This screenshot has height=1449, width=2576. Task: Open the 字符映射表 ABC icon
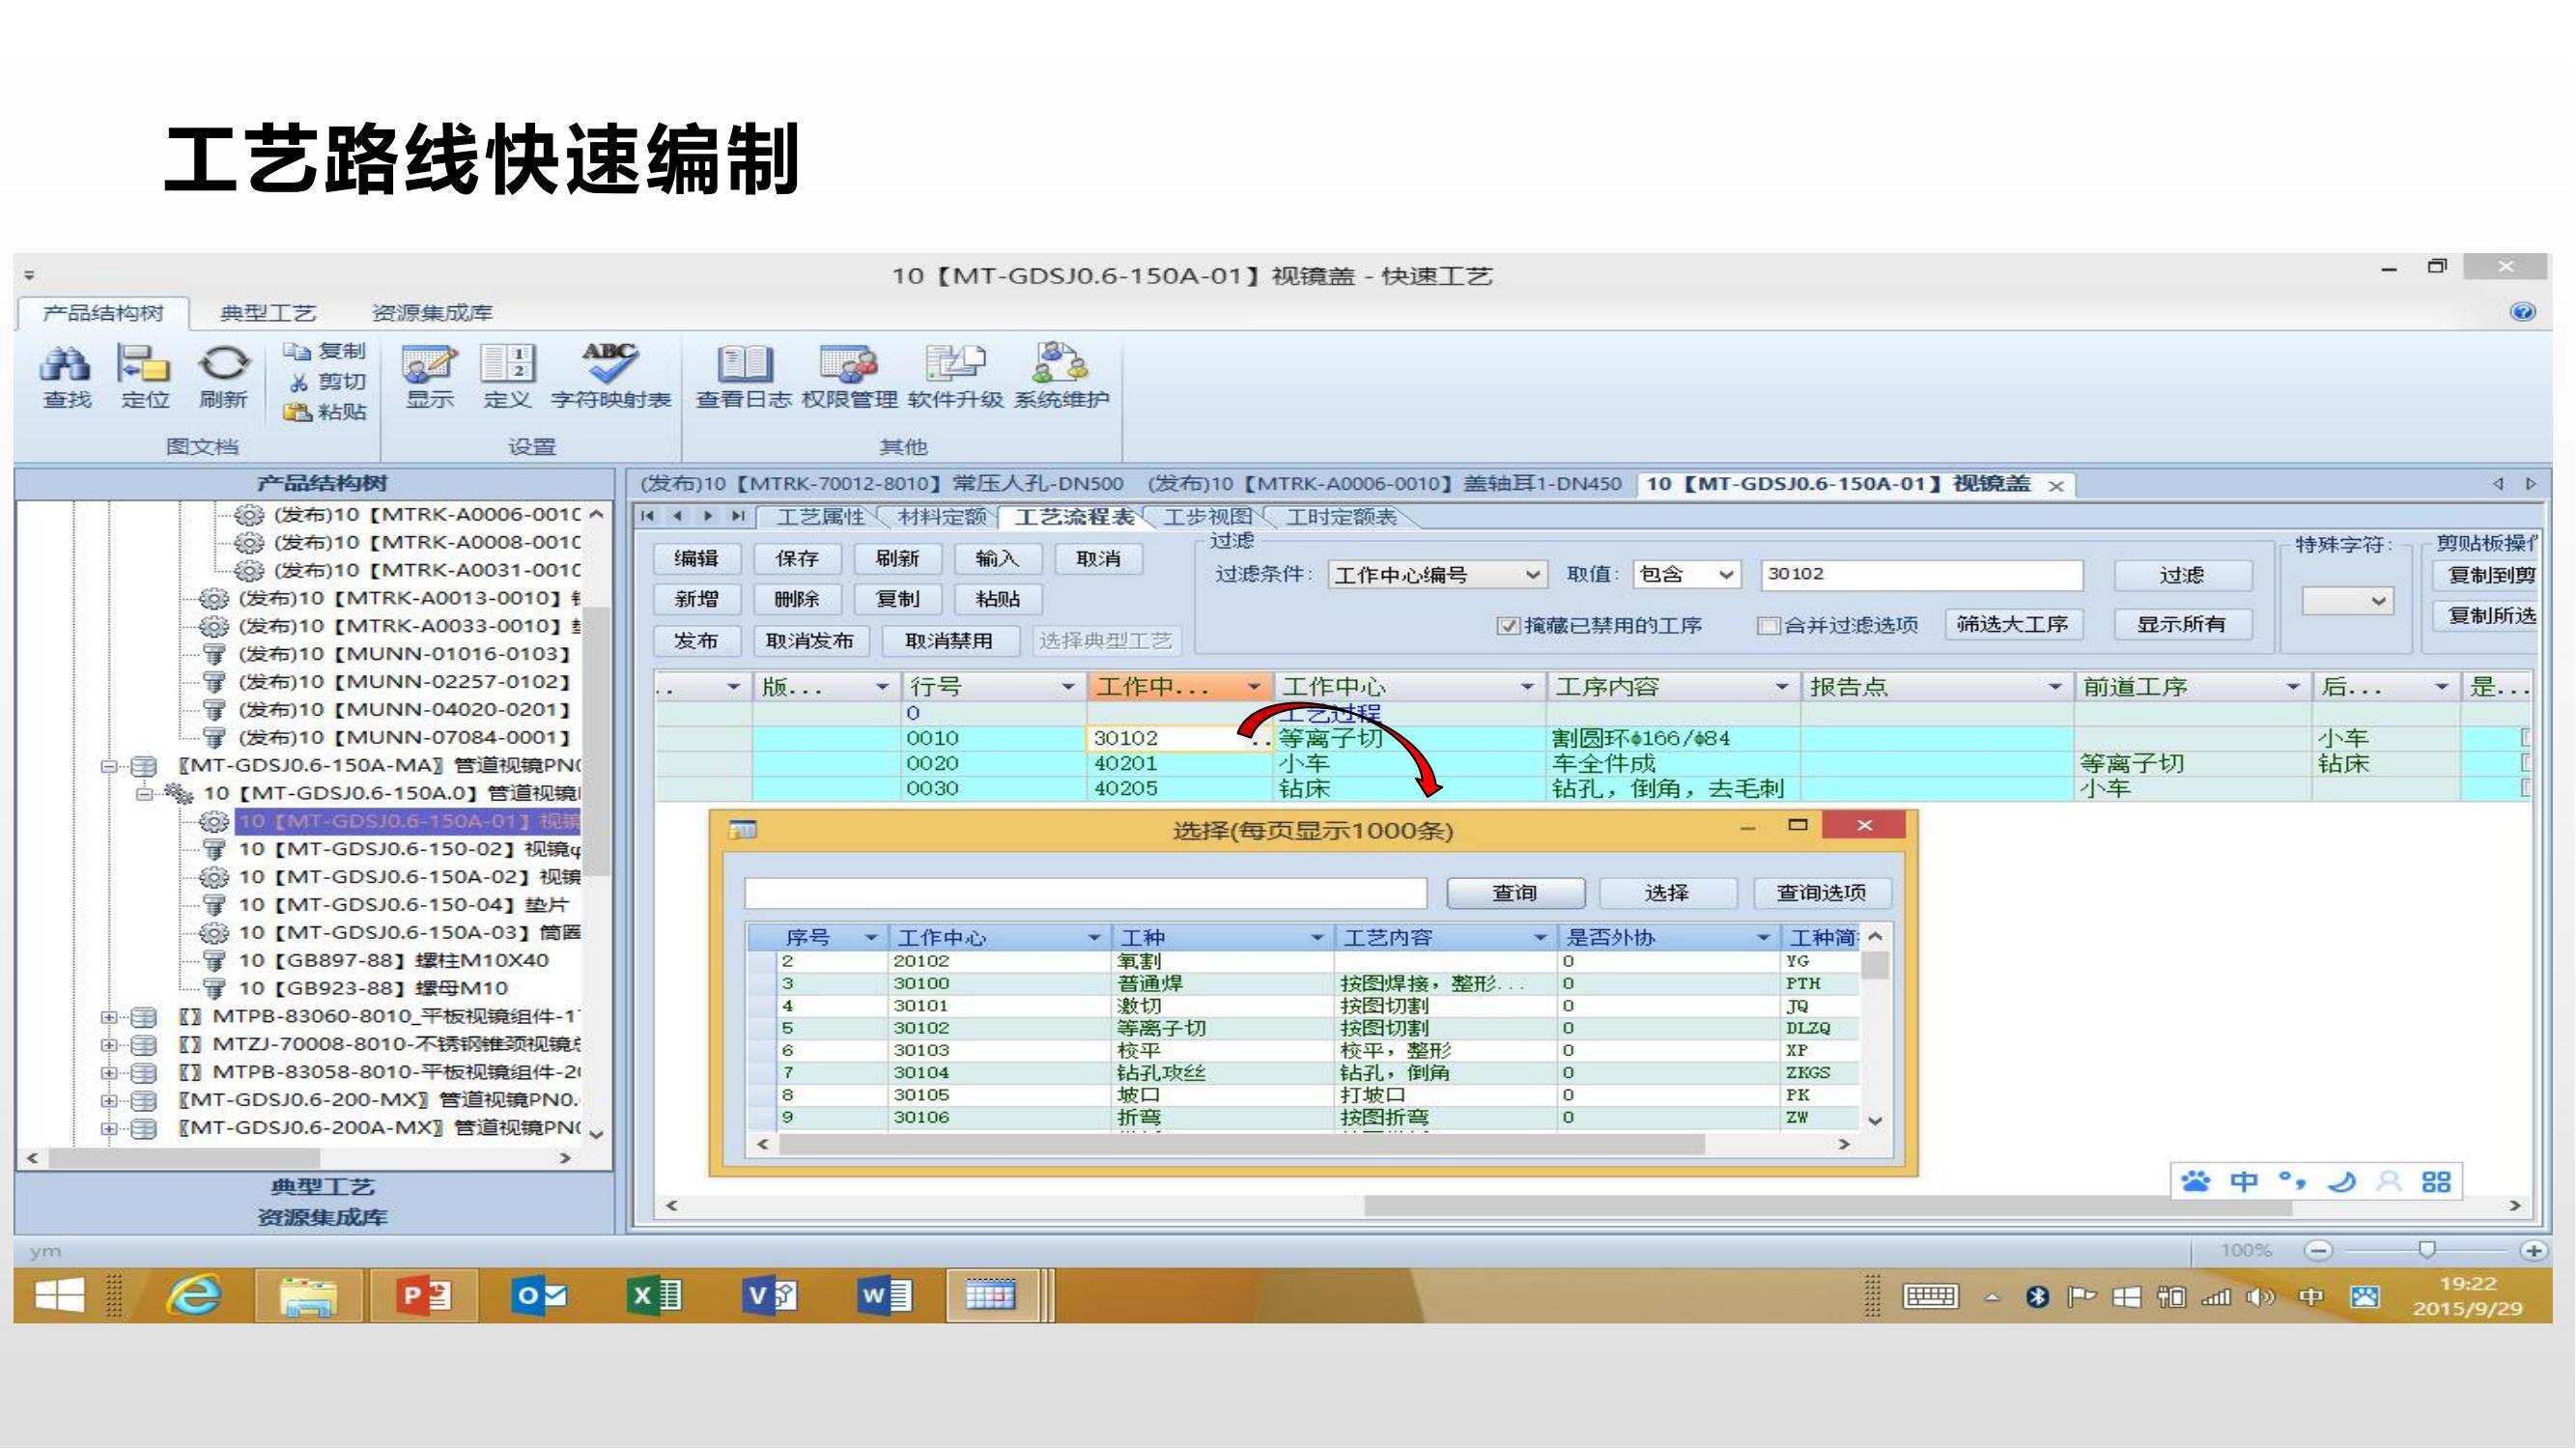(609, 364)
